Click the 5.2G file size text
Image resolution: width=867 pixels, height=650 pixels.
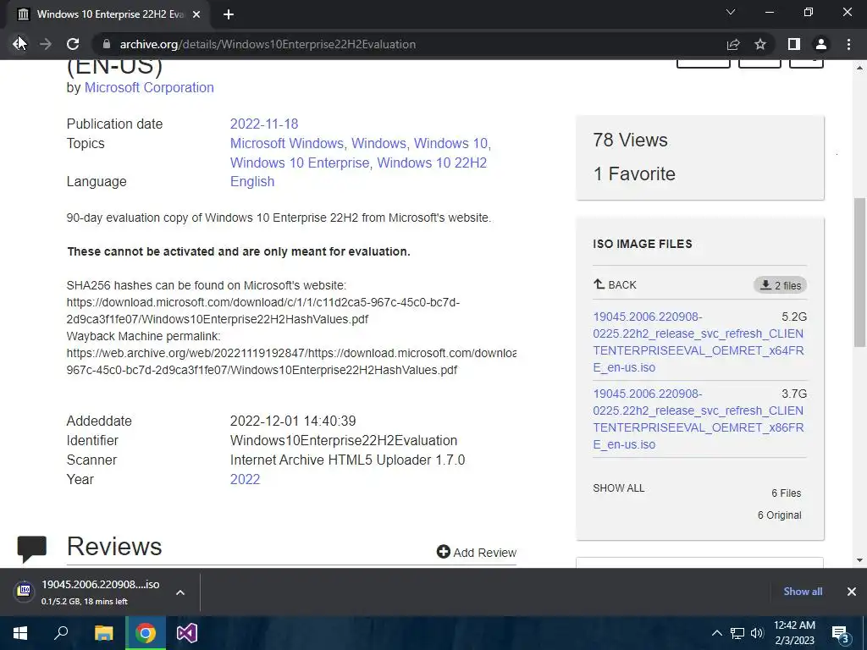point(794,317)
